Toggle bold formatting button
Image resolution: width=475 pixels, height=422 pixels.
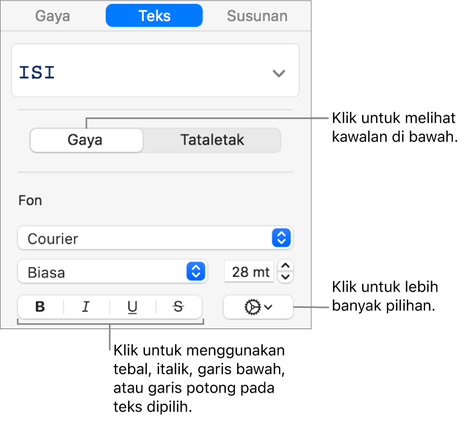pos(40,307)
